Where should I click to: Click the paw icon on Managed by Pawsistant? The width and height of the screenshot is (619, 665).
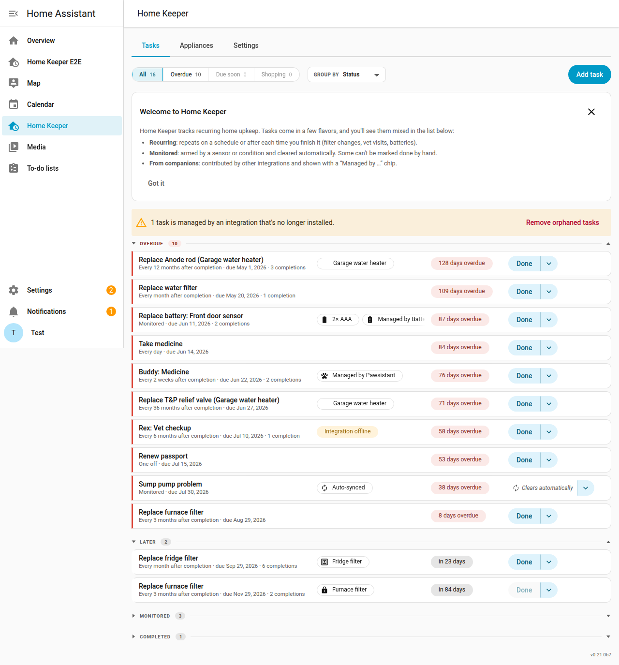click(x=324, y=376)
